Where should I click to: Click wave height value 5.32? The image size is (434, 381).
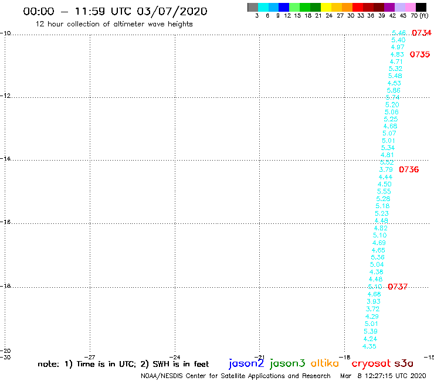point(395,69)
